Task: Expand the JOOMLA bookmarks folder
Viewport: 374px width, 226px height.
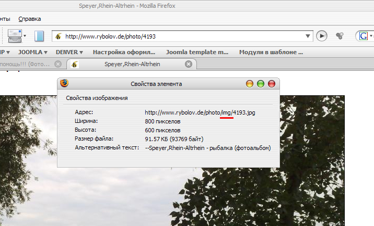Action: point(32,52)
